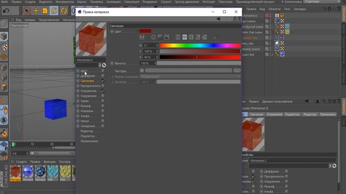Select the Live Selection arrow tool
The image size is (346, 194).
pos(26,11)
